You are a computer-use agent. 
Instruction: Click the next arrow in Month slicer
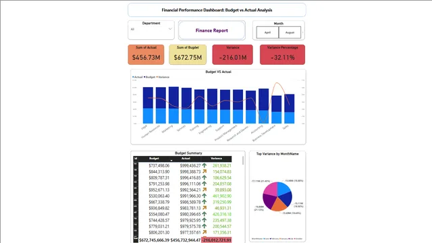coord(302,32)
